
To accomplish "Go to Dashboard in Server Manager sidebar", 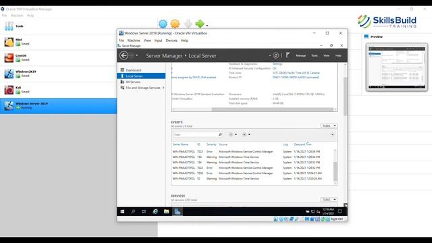I will tap(141, 70).
